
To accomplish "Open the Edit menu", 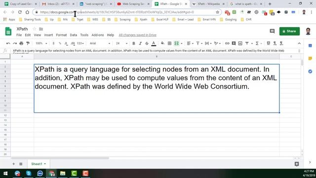I will pos(28,35).
